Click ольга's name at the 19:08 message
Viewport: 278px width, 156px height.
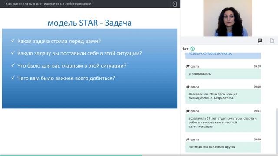[x=195, y=66]
